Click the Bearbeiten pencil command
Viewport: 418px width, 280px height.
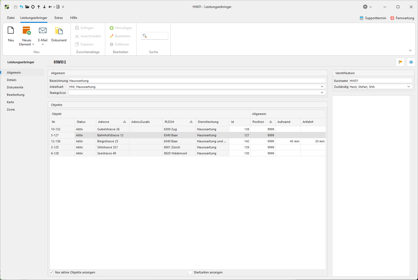(120, 36)
